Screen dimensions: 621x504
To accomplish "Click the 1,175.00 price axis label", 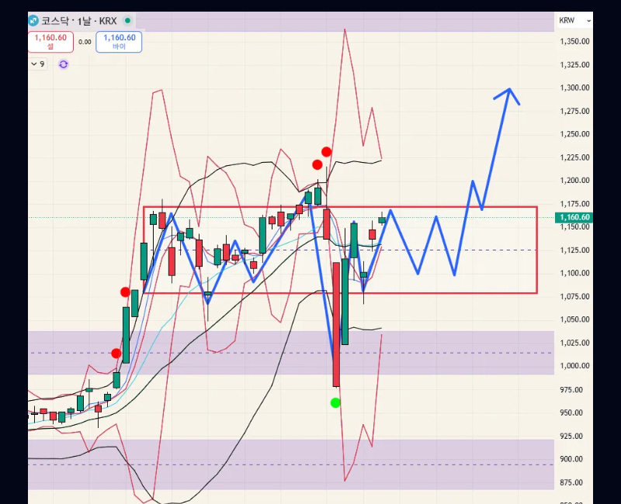I will point(574,204).
